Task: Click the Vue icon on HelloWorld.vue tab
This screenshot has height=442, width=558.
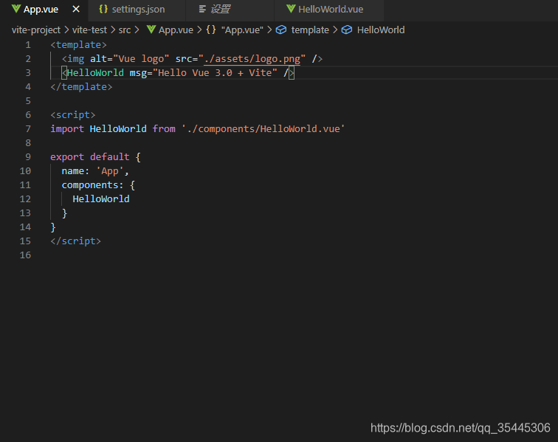Action: (291, 9)
